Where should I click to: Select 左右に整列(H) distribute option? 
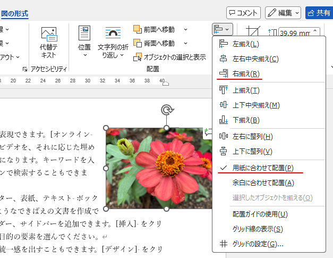269,136
